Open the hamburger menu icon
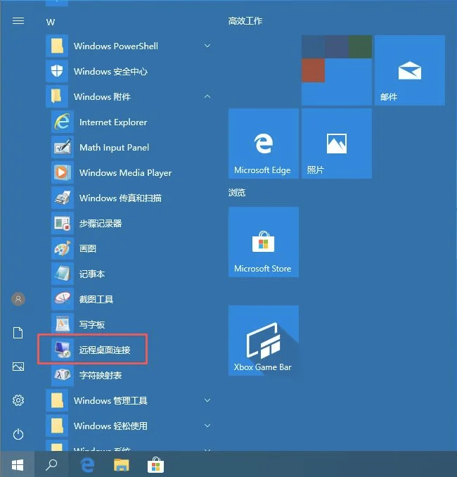Image resolution: width=457 pixels, height=477 pixels. (18, 20)
